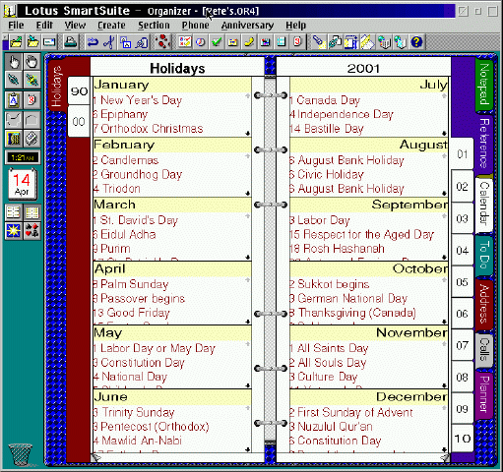Click the Thanksgiving (Canada) entry
This screenshot has height=472, width=503.
coord(353,313)
